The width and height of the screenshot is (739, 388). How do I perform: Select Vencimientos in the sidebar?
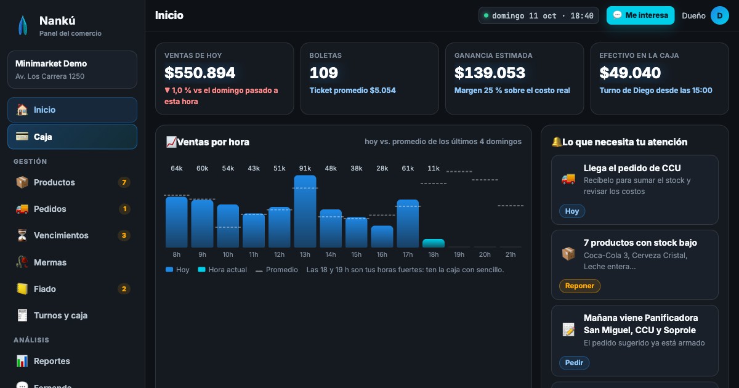[x=72, y=235]
